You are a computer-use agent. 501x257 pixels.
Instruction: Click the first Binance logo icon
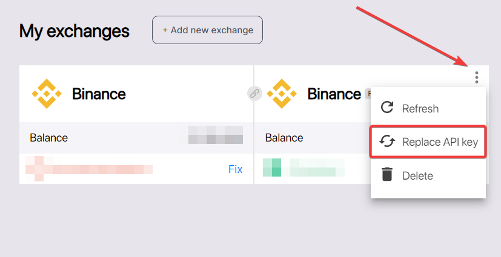47,94
